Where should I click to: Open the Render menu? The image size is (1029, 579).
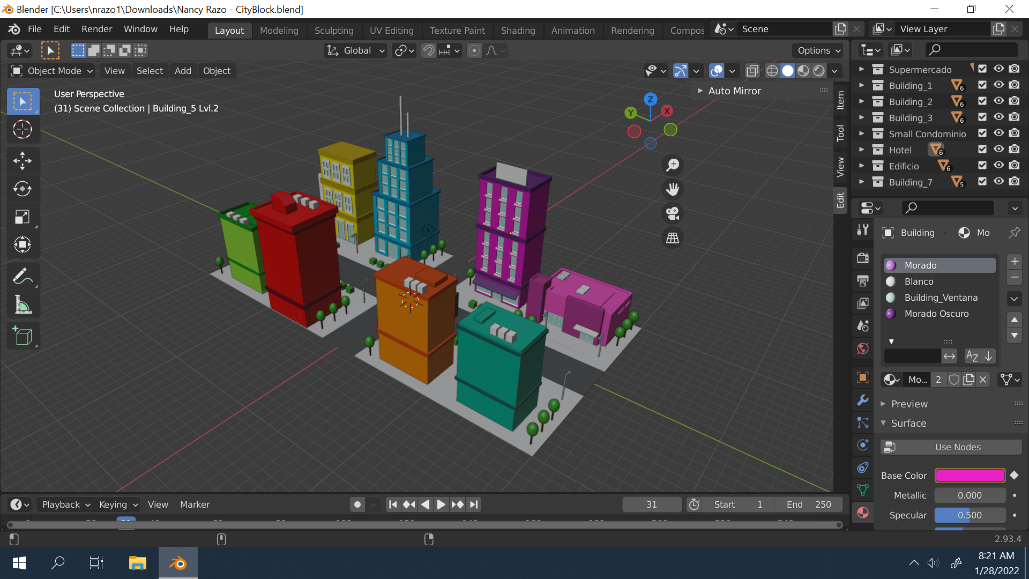pyautogui.click(x=96, y=29)
